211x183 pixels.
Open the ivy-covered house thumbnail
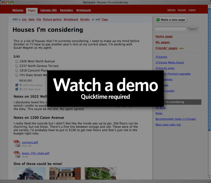pos(100,173)
